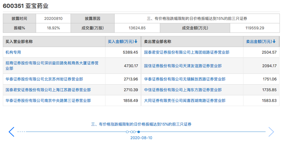Screen dimensions: 283x142
Task: Go to previous date with left arrow
Action: [x=11, y=132]
